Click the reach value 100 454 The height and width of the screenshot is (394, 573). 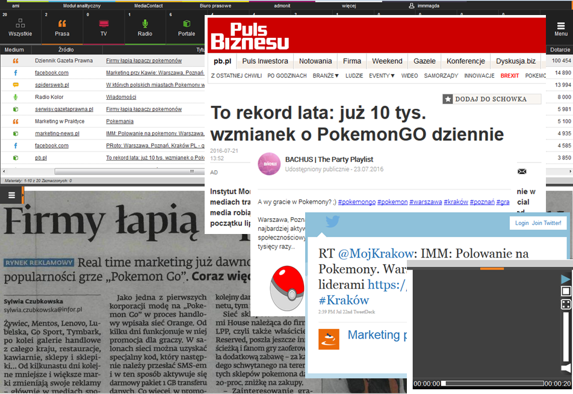[x=561, y=61]
